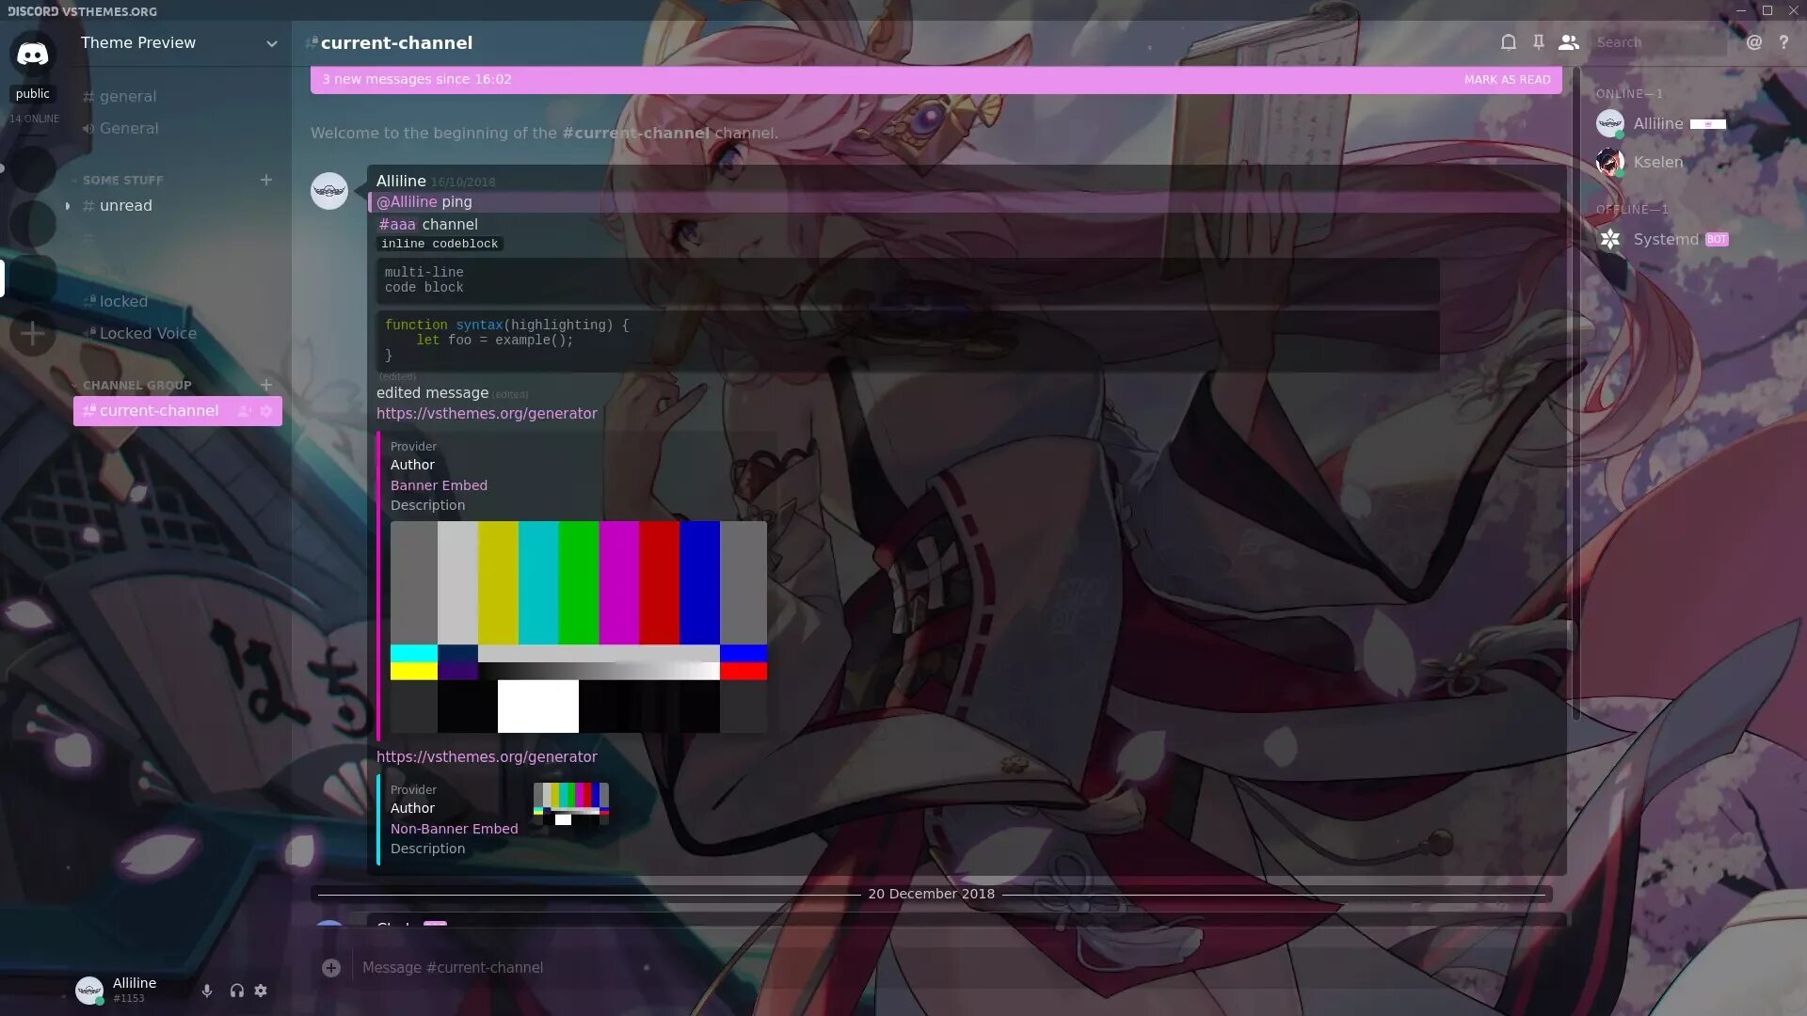This screenshot has width=1807, height=1016.
Task: Open mentions via the @ icon
Action: (1753, 42)
